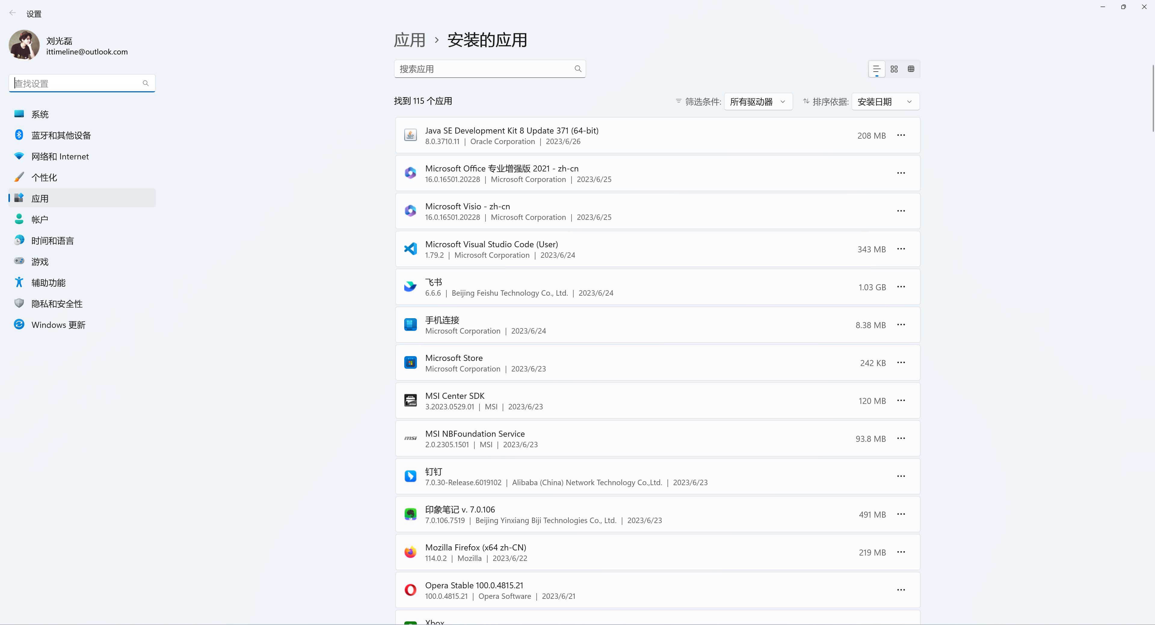Click the ittimeline@outlook.com account email
This screenshot has width=1155, height=625.
pyautogui.click(x=87, y=51)
